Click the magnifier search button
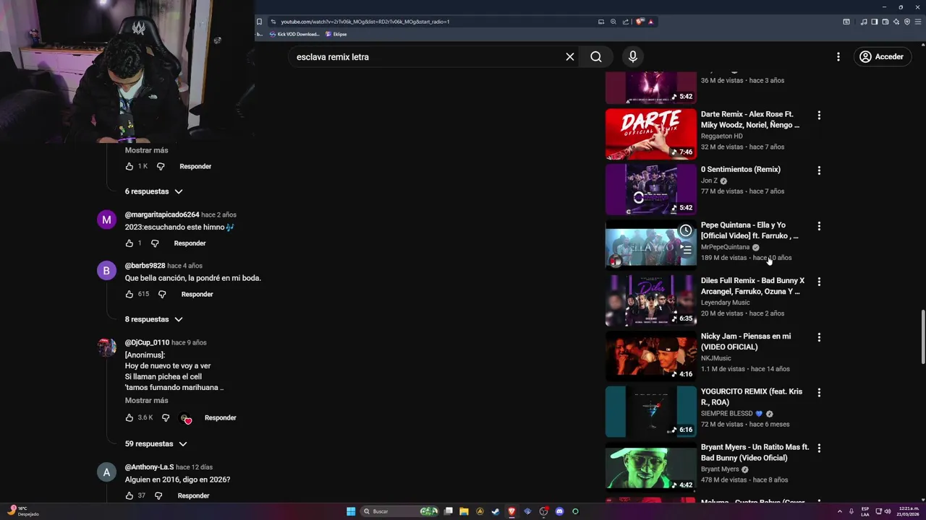 pyautogui.click(x=596, y=56)
